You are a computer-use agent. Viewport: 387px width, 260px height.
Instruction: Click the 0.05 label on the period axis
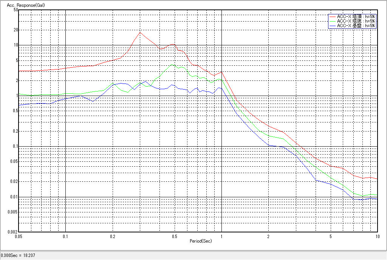pos(19,237)
